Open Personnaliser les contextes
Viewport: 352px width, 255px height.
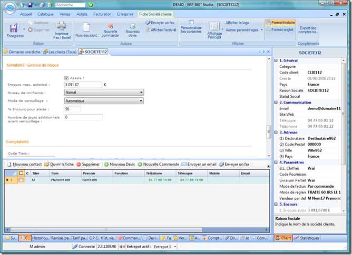click(x=191, y=27)
